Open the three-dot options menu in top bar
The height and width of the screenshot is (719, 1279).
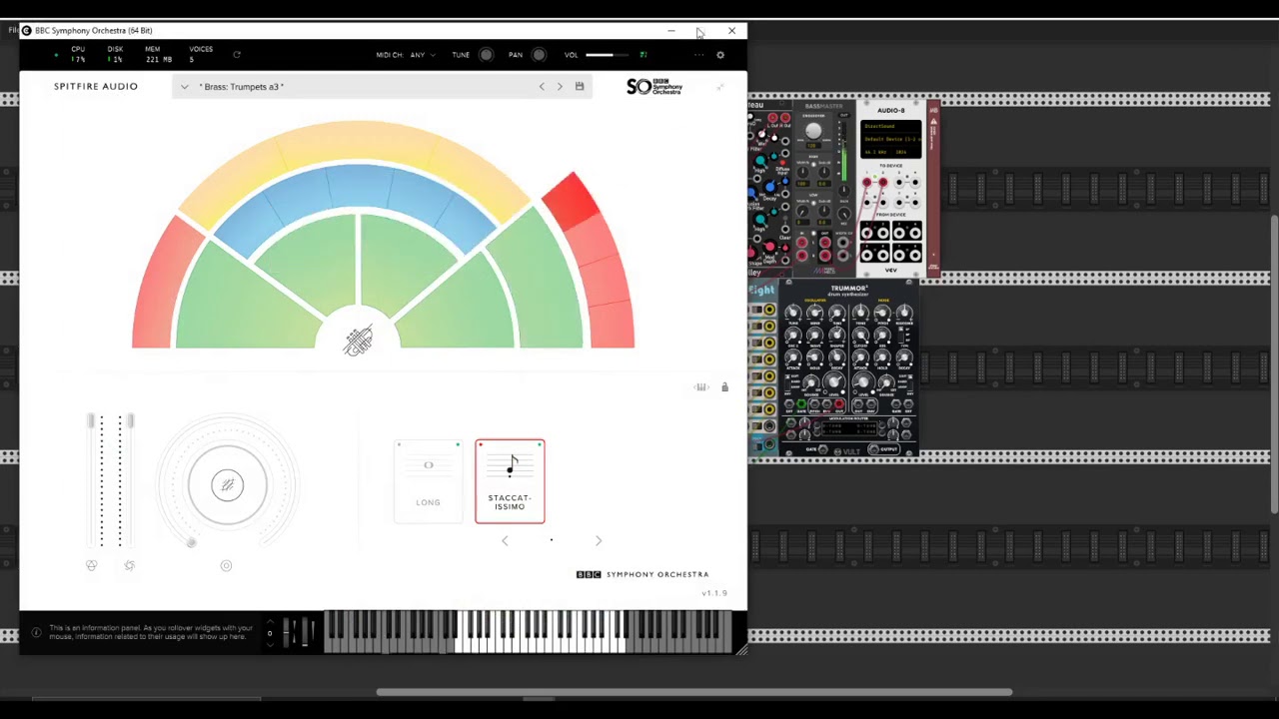(699, 55)
